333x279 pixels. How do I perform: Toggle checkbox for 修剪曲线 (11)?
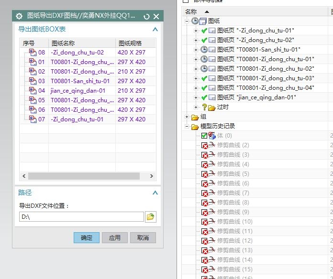pyautogui.click(x=204, y=231)
